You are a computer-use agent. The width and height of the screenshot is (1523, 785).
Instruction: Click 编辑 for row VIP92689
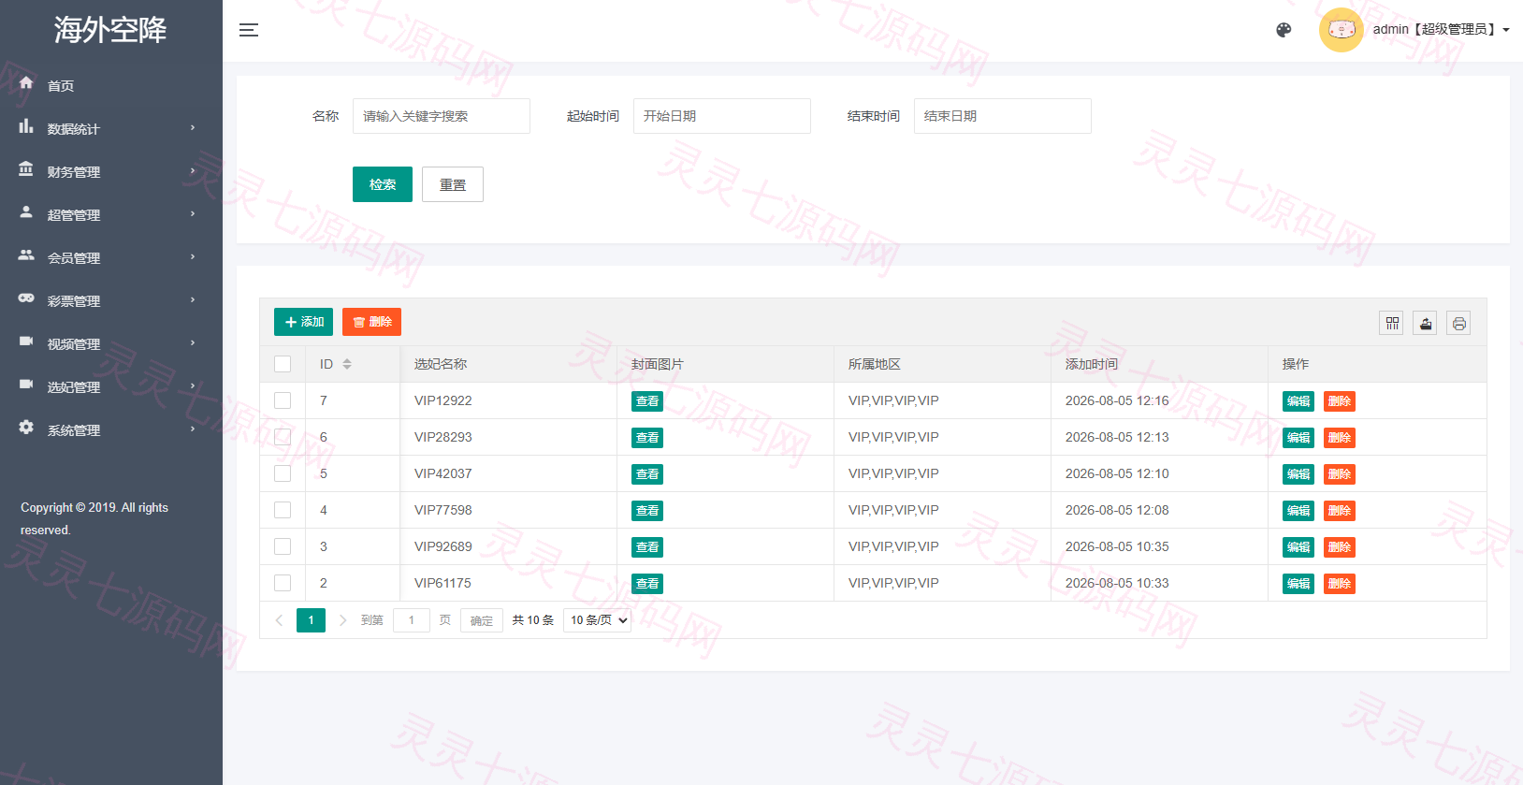tap(1298, 547)
